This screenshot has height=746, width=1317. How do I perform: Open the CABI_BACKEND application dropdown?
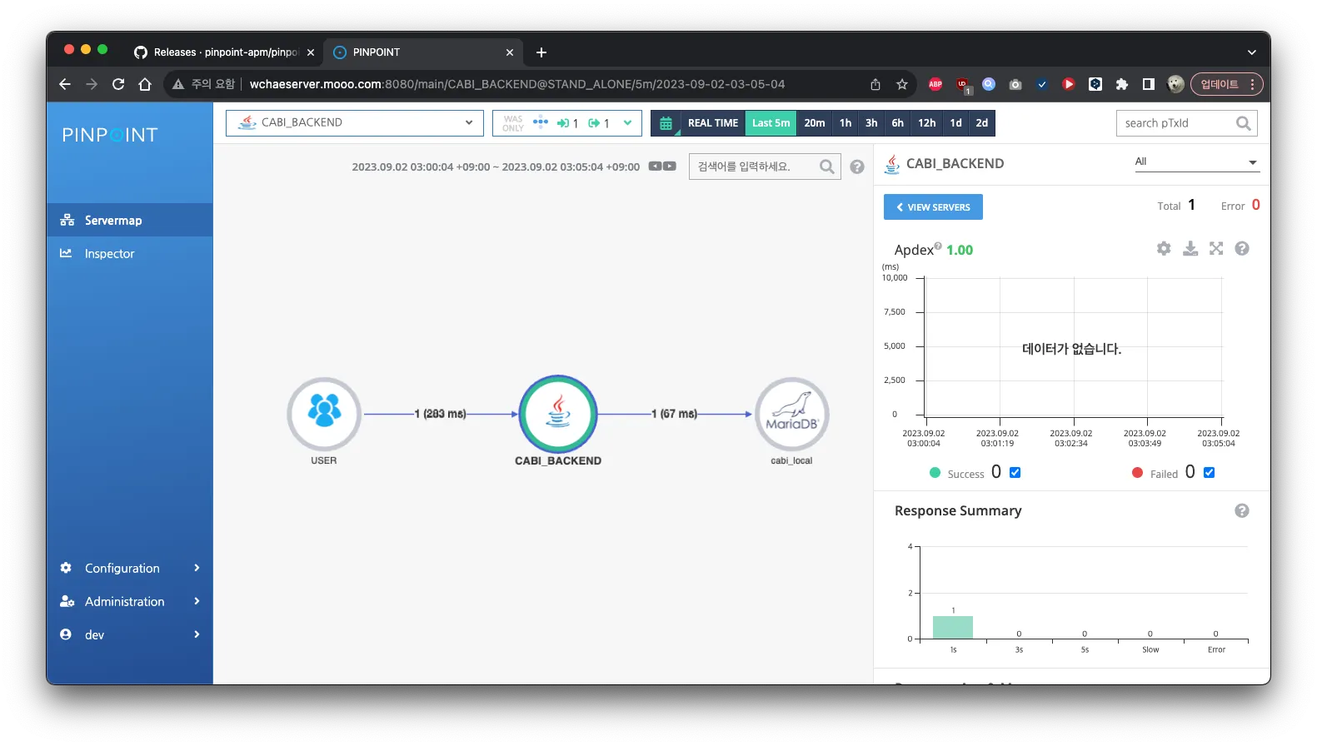pyautogui.click(x=355, y=122)
